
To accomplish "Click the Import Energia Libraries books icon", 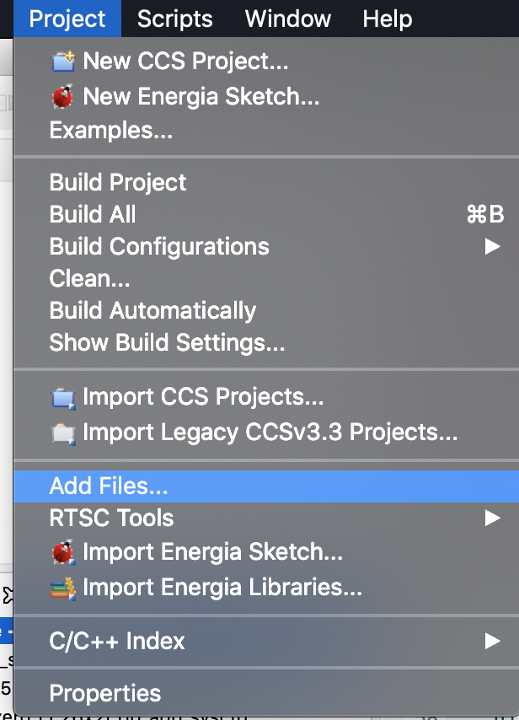I will tap(63, 587).
